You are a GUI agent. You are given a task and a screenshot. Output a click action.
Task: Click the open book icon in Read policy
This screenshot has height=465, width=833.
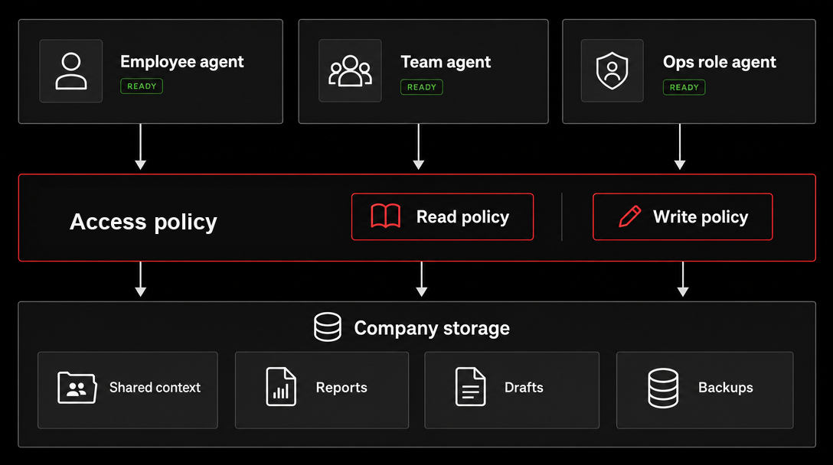tap(386, 216)
